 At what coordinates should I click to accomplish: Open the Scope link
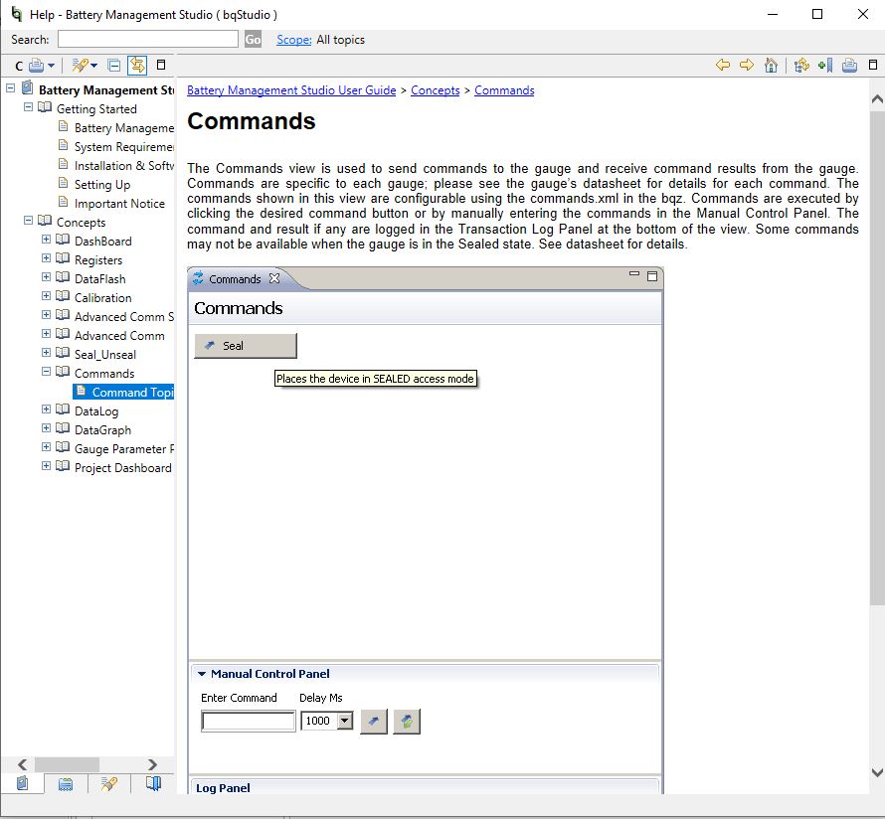click(294, 40)
